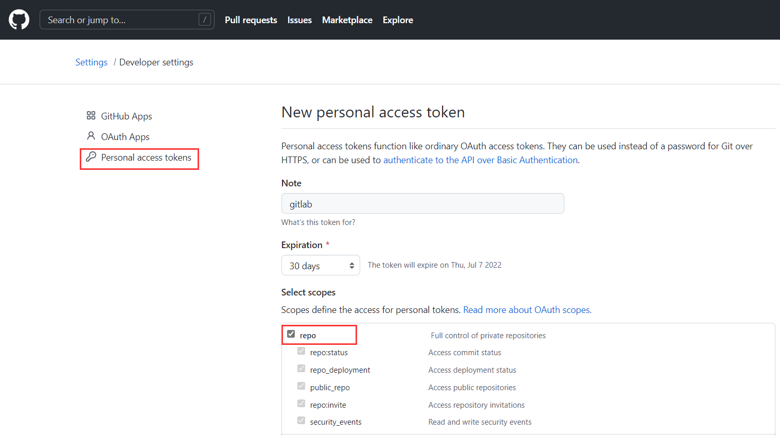Click the key icon beside Personal access tokens
780x436 pixels.
92,157
